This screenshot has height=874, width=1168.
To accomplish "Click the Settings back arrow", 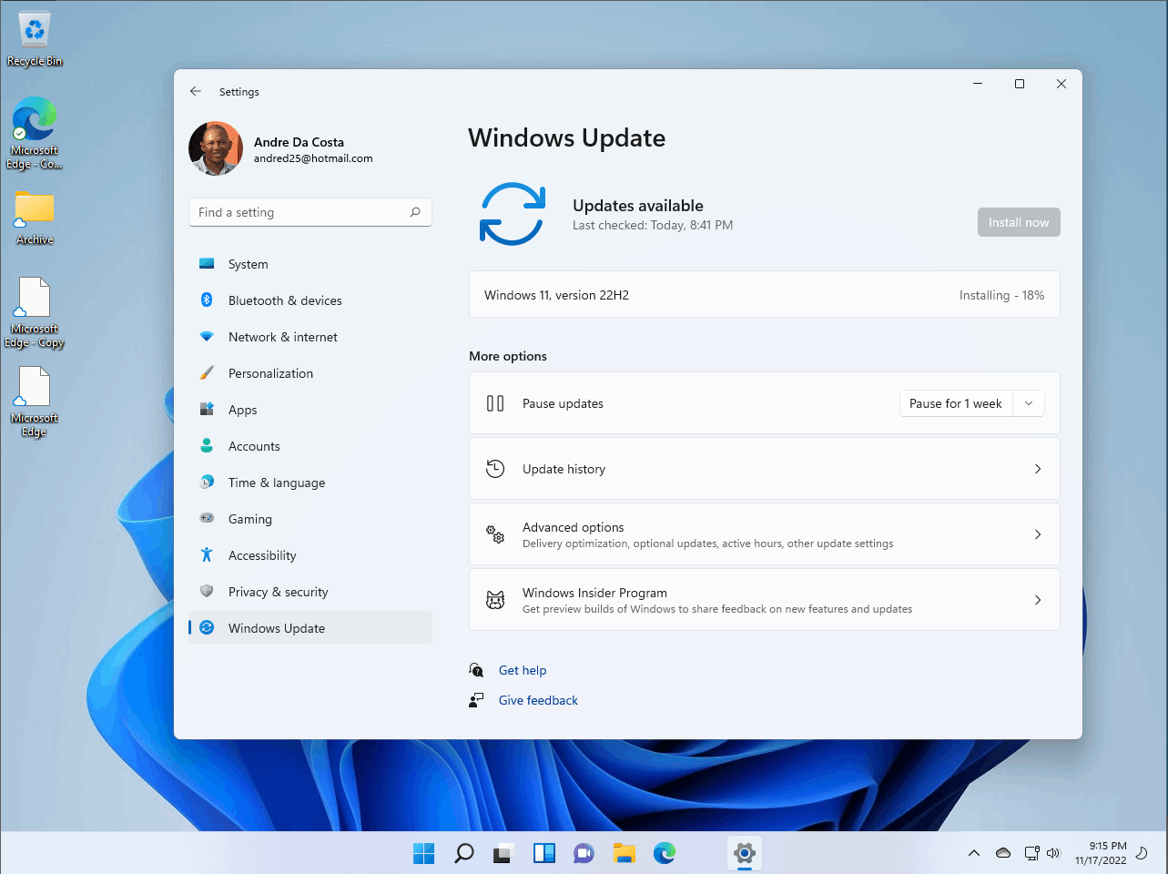I will [x=195, y=91].
